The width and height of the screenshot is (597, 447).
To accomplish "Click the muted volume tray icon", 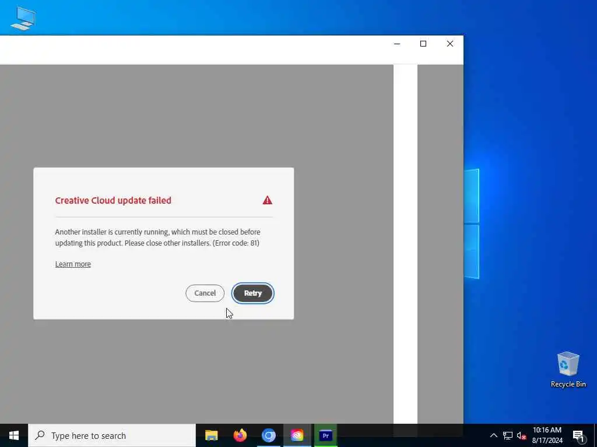I will (x=521, y=435).
